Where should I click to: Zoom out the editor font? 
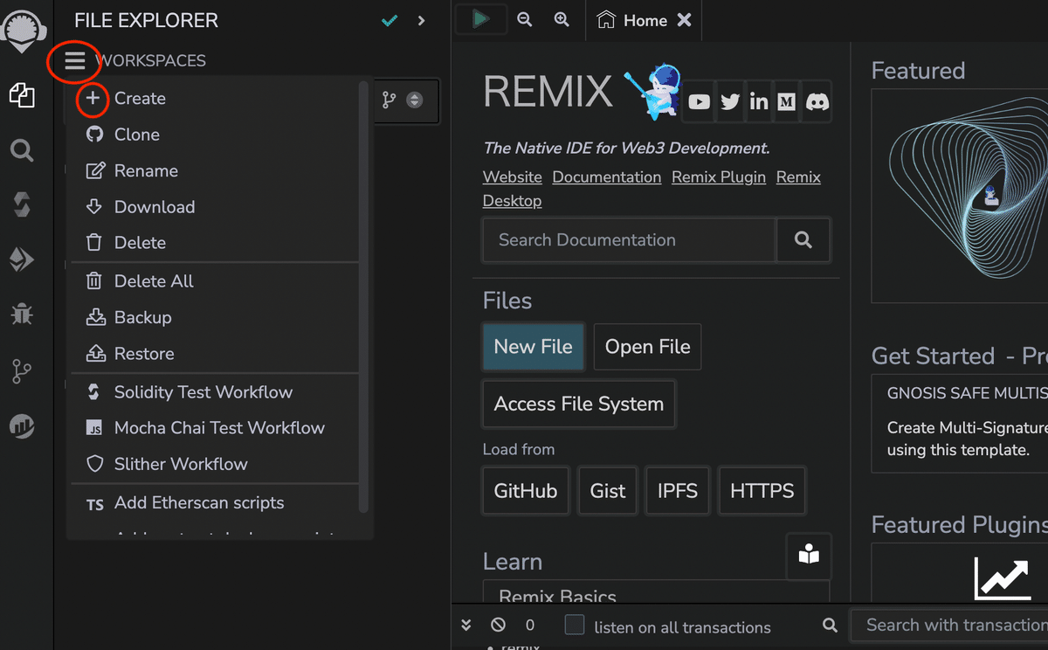tap(524, 19)
